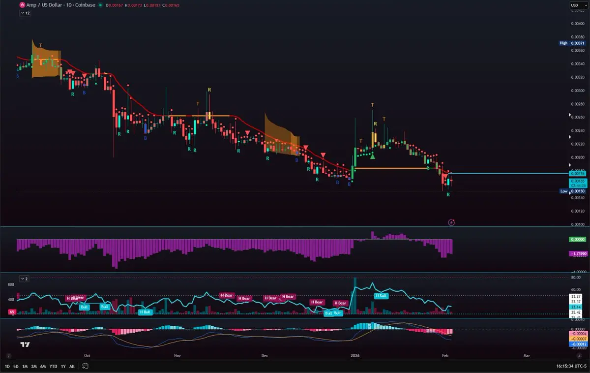590x373 pixels.
Task: Select the 3M time range
Action: [x=34, y=366]
